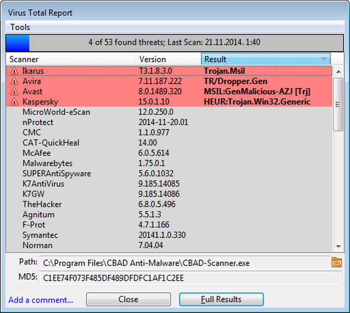The image size is (350, 313).
Task: Click the scrollbar down arrow
Action: tap(339, 246)
